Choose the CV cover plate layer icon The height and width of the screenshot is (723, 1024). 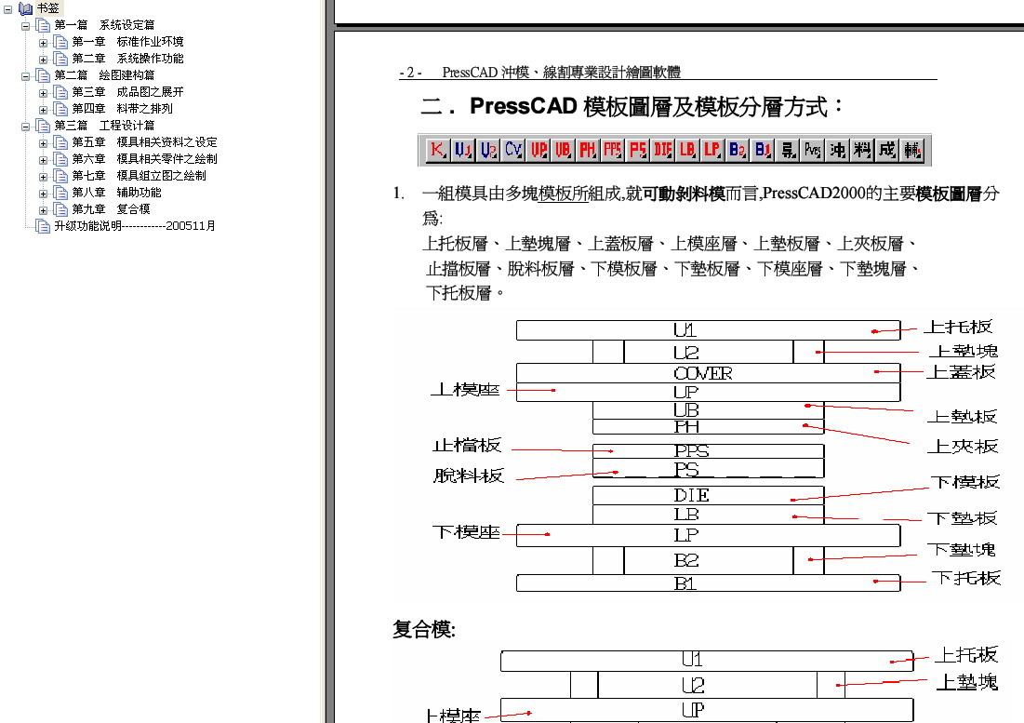click(512, 150)
